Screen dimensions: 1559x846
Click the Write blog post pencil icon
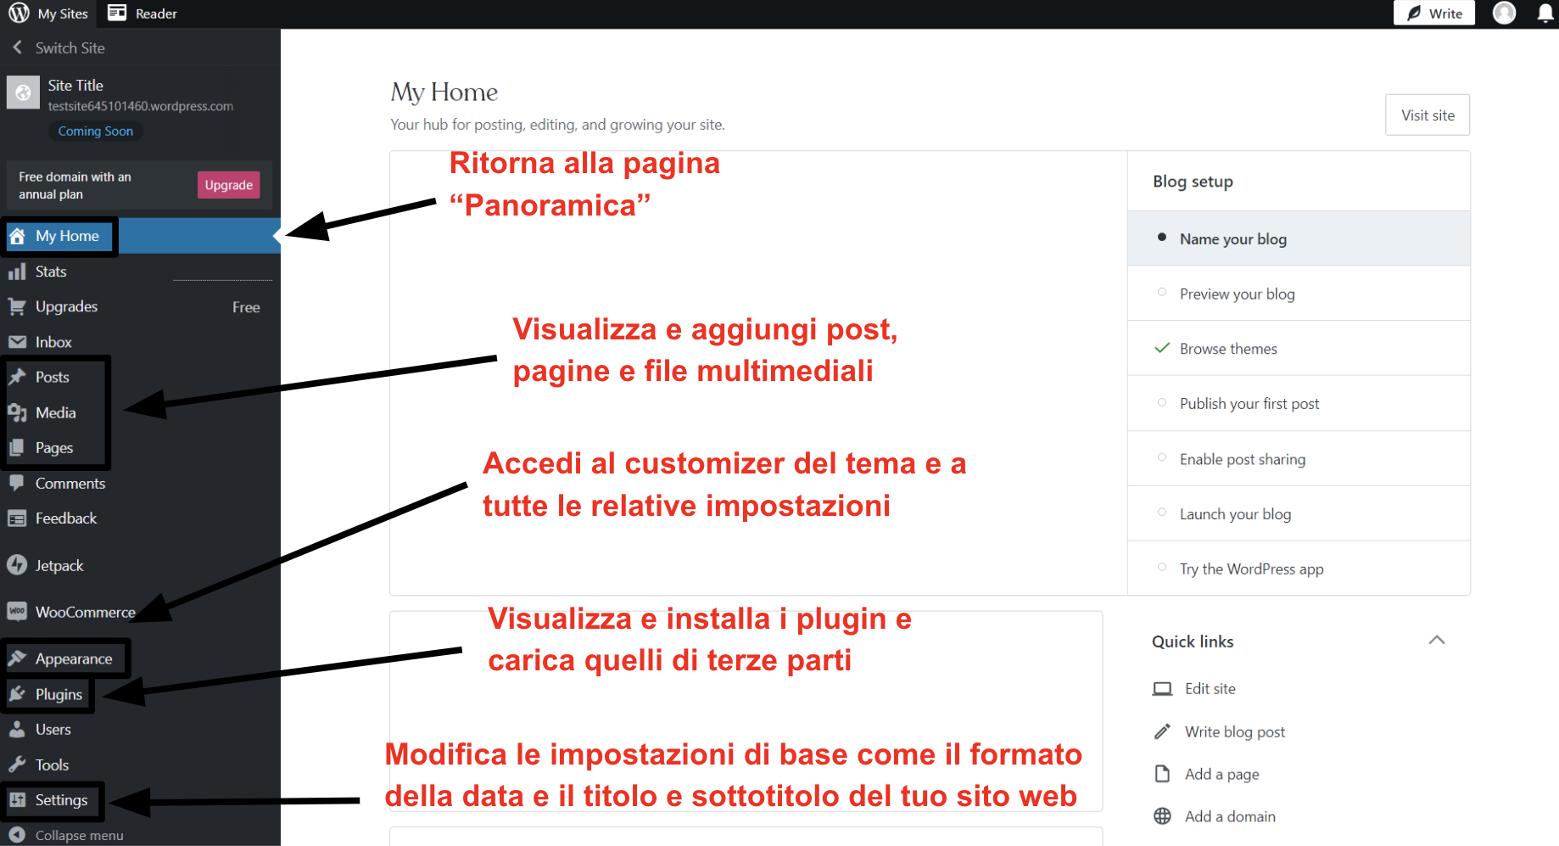point(1162,731)
